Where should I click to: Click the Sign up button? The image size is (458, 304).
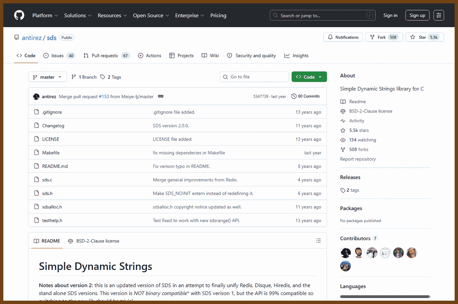pos(417,15)
